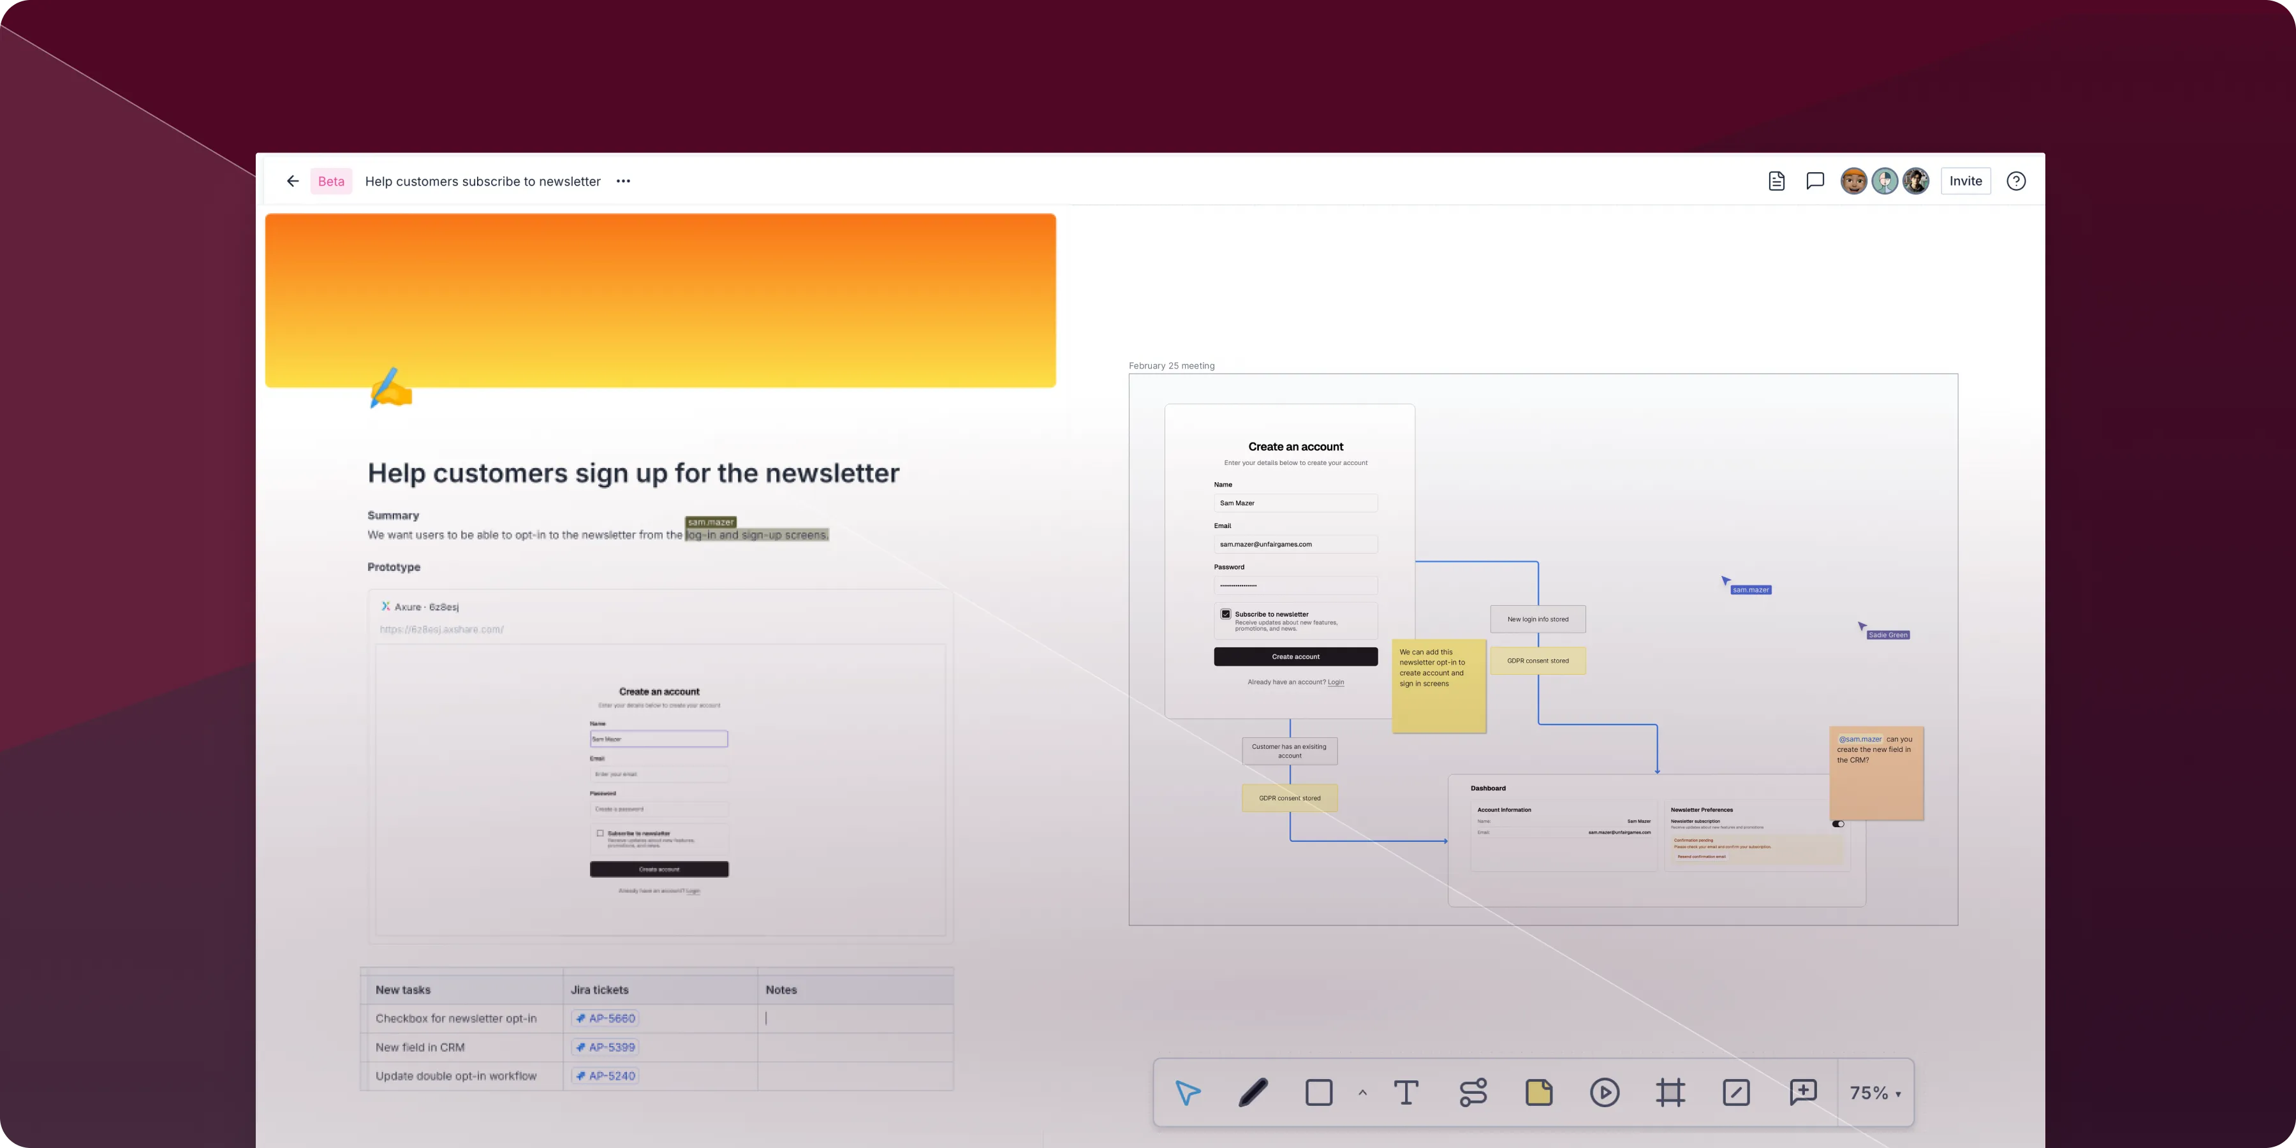The width and height of the screenshot is (2296, 1148).
Task: Select the cursor pointer tool
Action: click(x=1187, y=1093)
